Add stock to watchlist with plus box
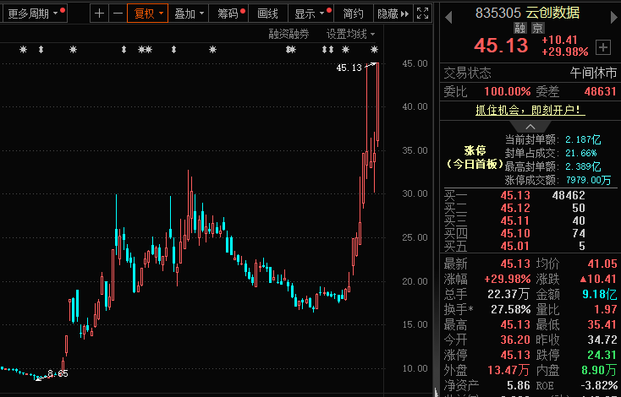621x397 pixels. (x=603, y=47)
